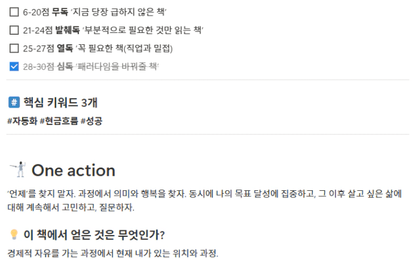The image size is (415, 259).
Task: Click the 꼭 필요한 책(직업과 밀접) text
Action: (124, 48)
